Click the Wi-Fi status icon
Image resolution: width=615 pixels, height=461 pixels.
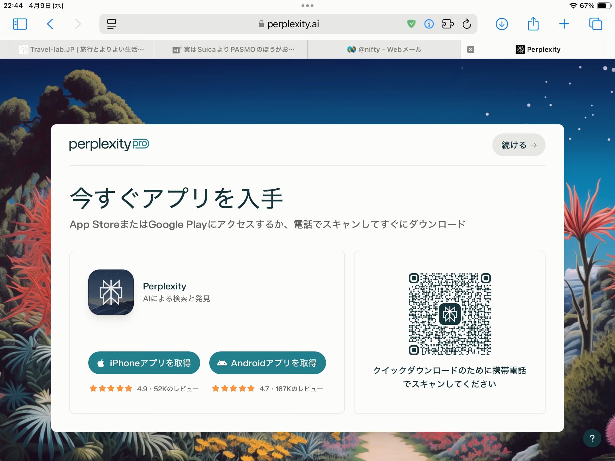click(x=573, y=6)
